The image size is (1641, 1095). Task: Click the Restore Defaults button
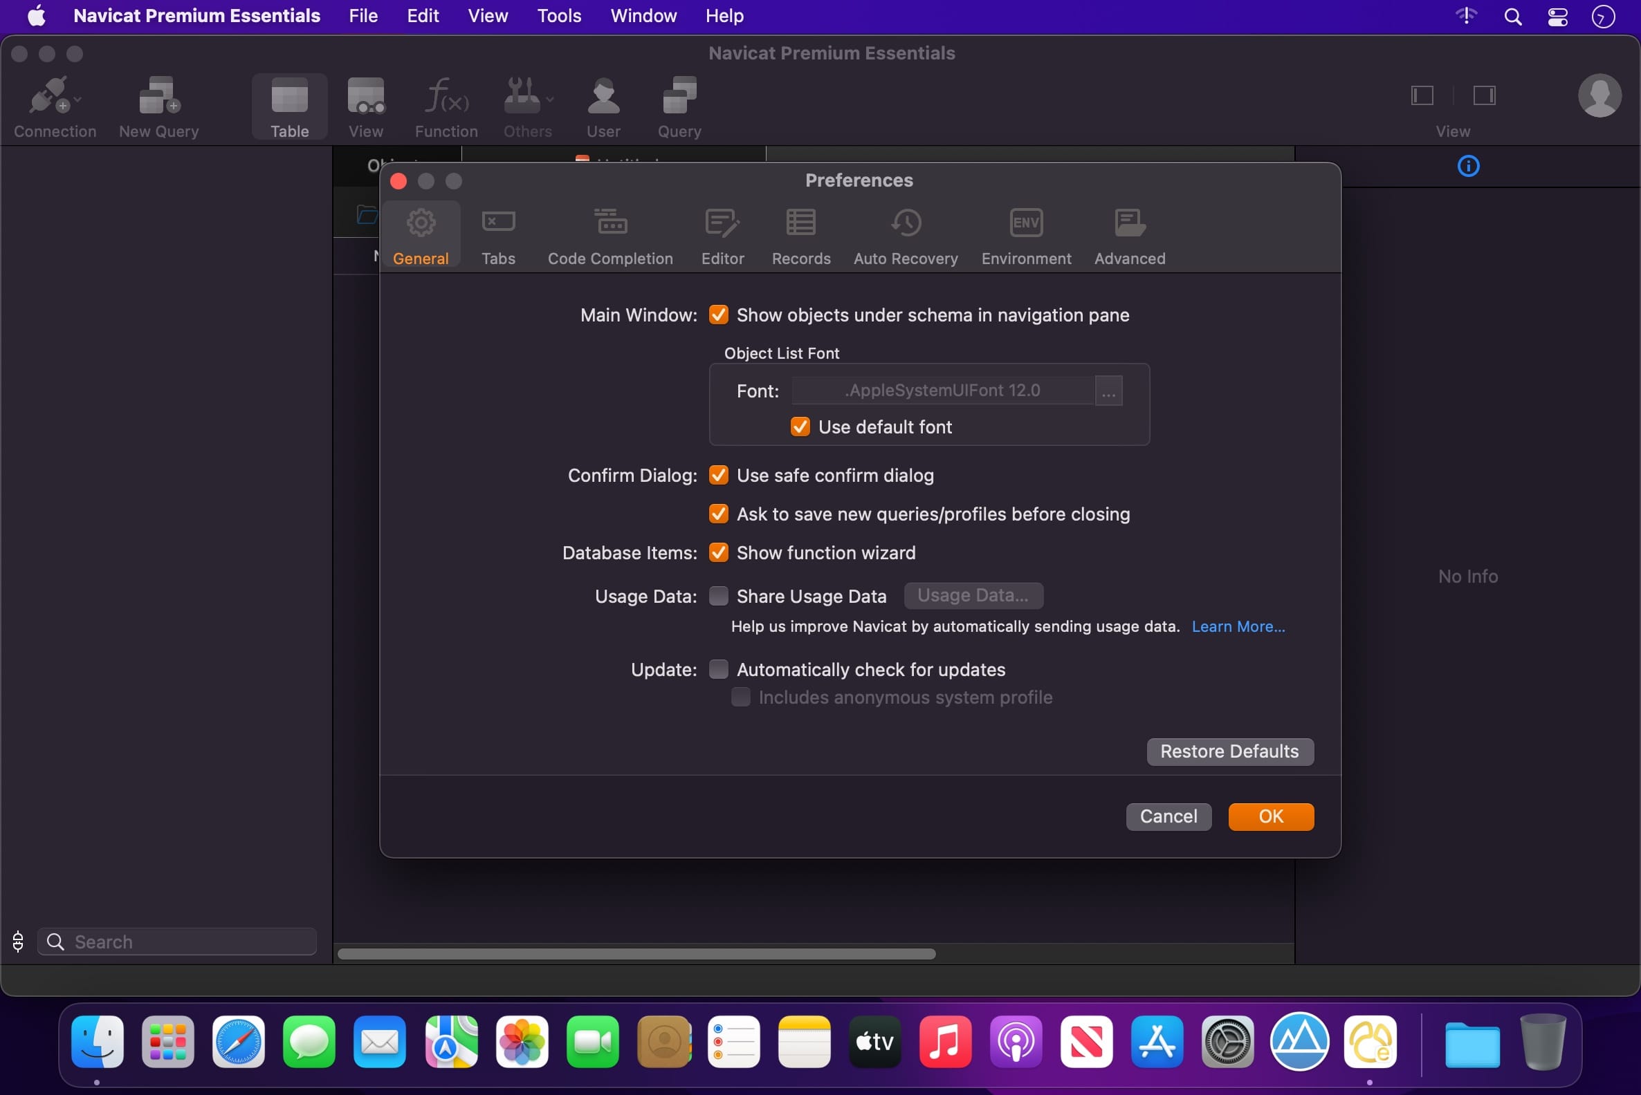pos(1230,751)
